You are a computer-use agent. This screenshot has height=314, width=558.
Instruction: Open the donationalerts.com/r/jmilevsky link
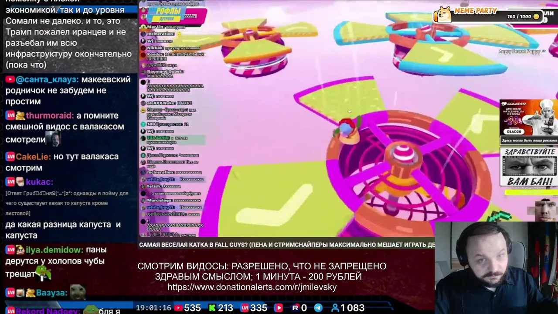252,287
